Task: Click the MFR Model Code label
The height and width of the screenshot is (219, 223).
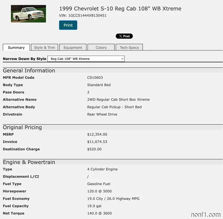Action: pos(18,78)
